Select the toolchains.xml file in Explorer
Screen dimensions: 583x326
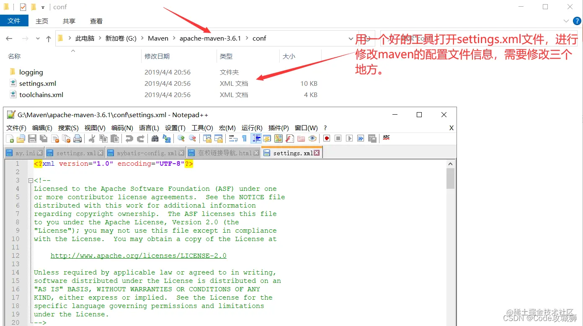[x=41, y=95]
